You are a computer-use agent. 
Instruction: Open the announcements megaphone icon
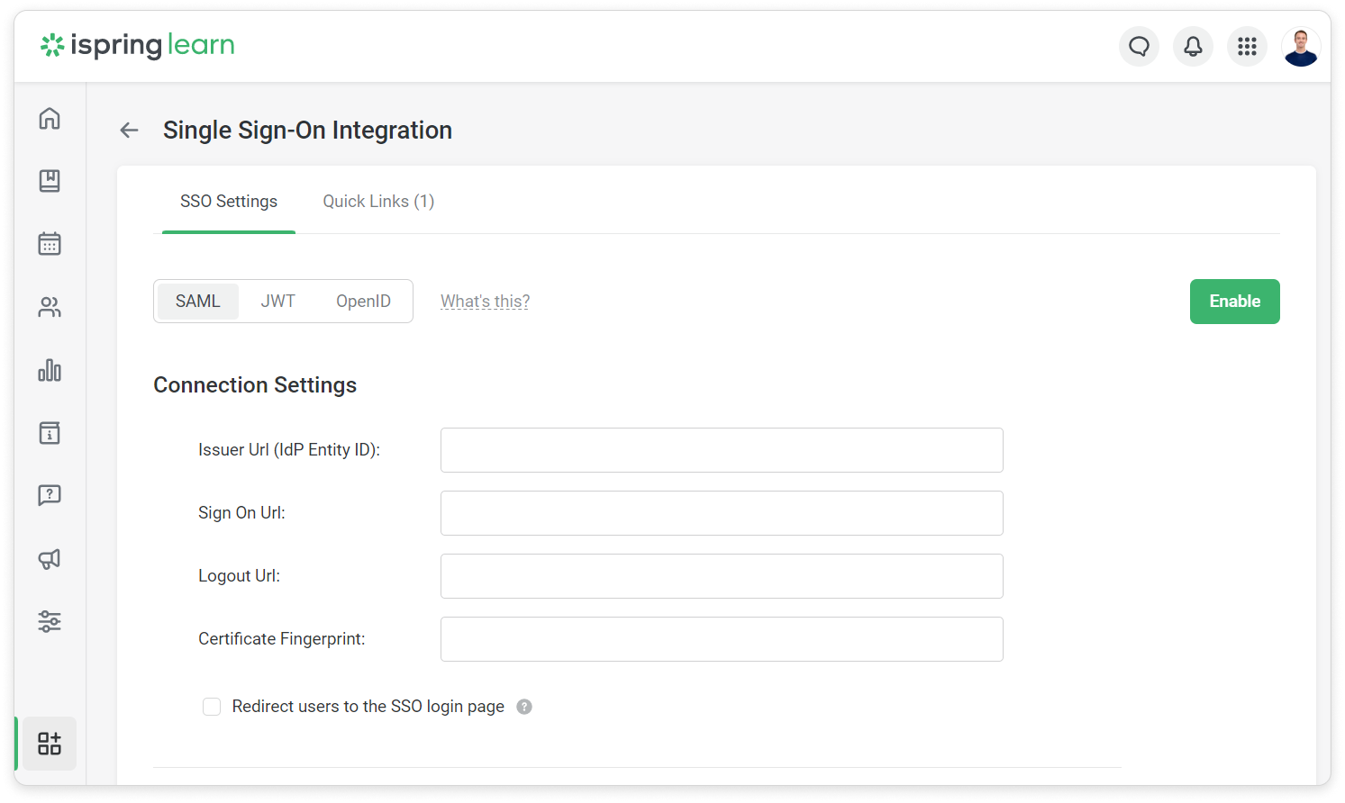(50, 559)
